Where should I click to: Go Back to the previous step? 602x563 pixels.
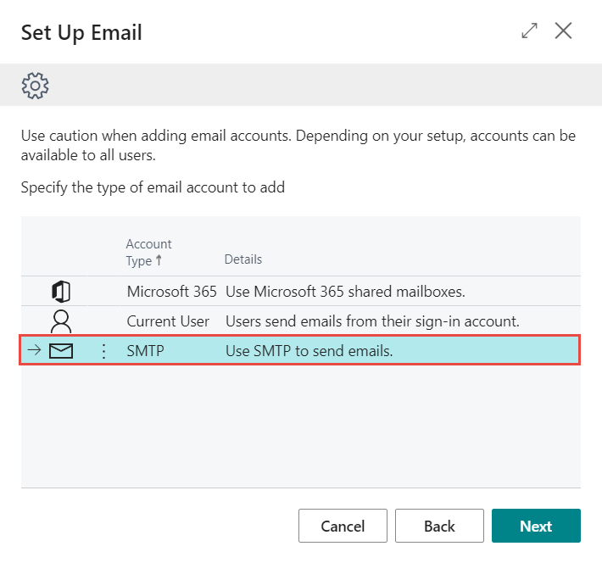point(439,526)
